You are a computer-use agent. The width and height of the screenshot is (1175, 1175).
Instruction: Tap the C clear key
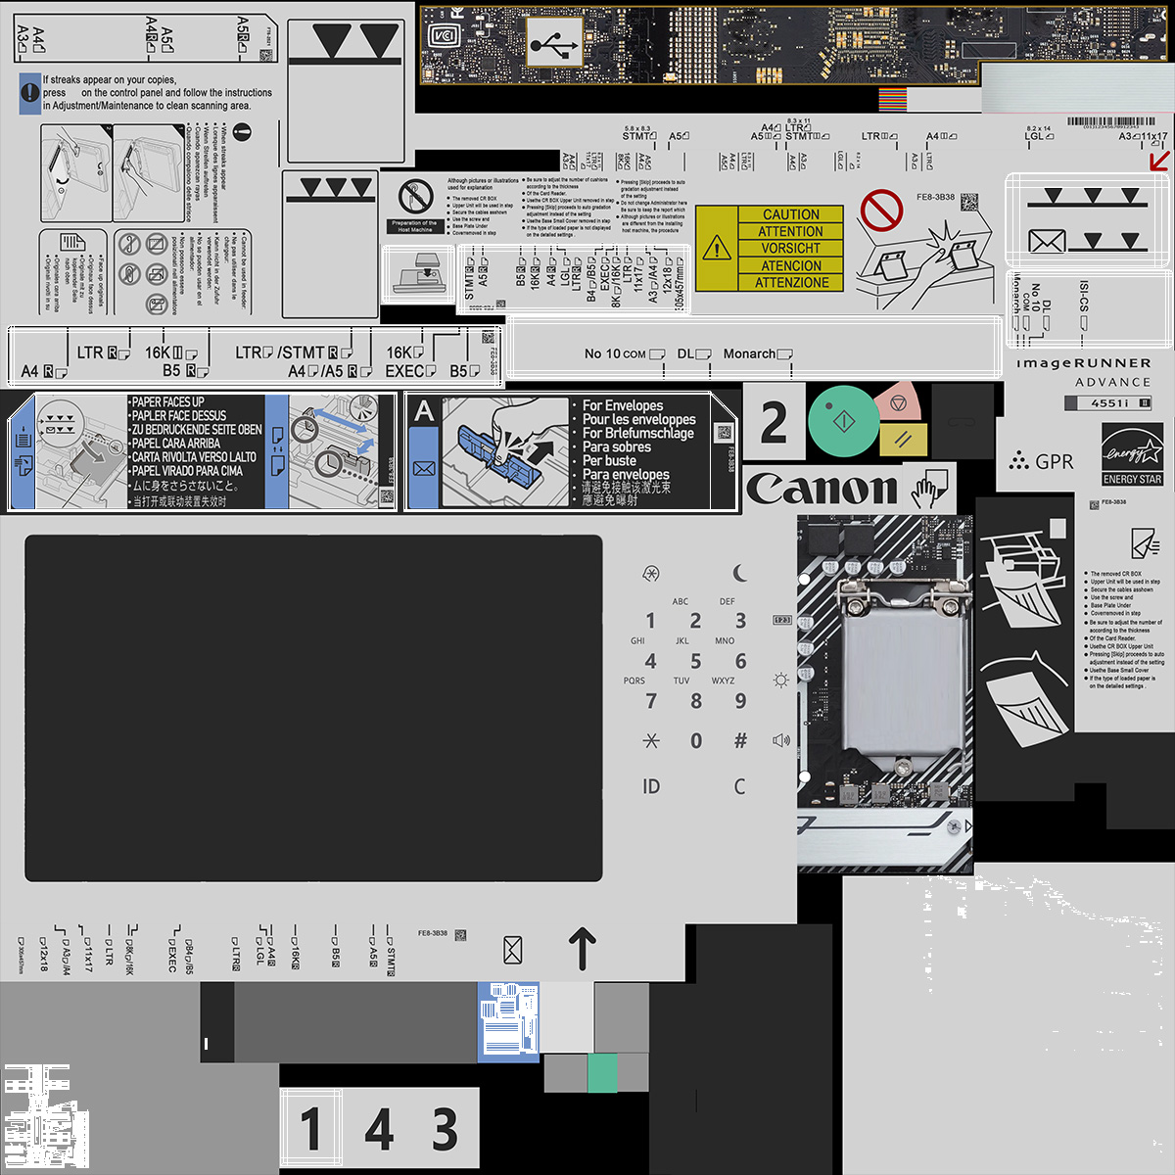[739, 786]
